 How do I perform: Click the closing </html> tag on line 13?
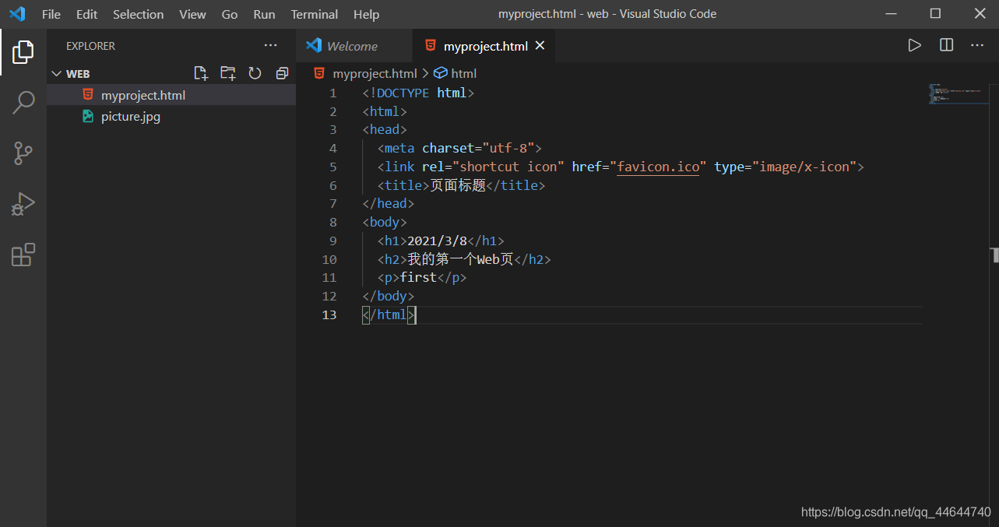(x=389, y=314)
